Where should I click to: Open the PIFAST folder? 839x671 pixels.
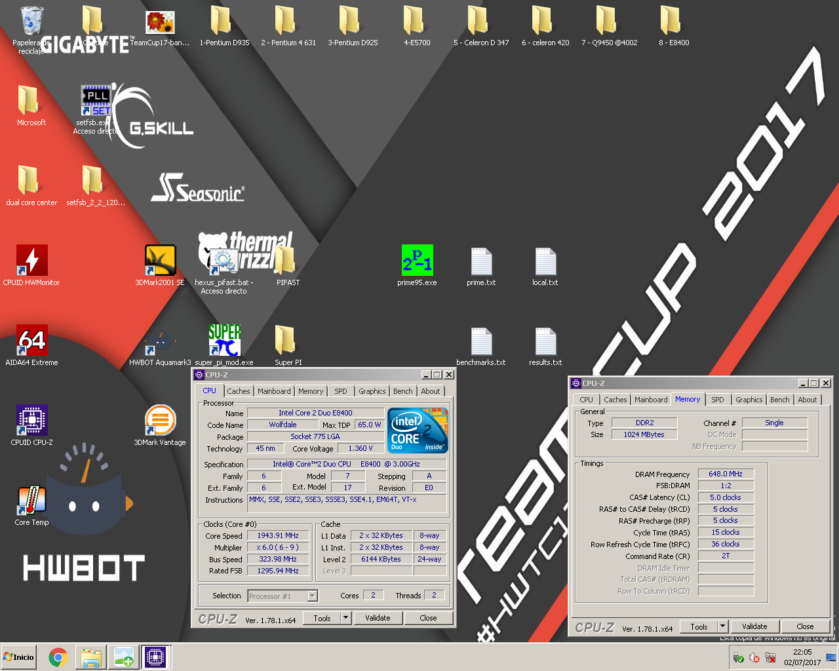286,260
